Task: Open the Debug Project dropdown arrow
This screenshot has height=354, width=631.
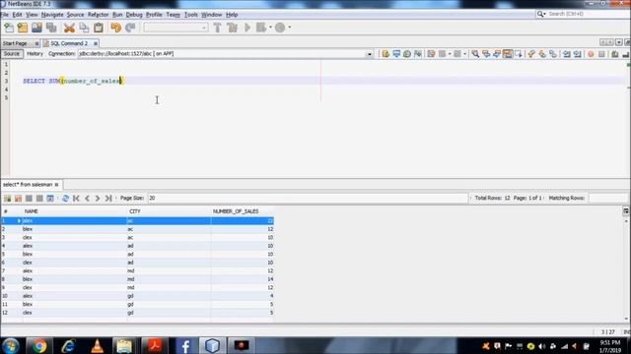Action: [270, 28]
